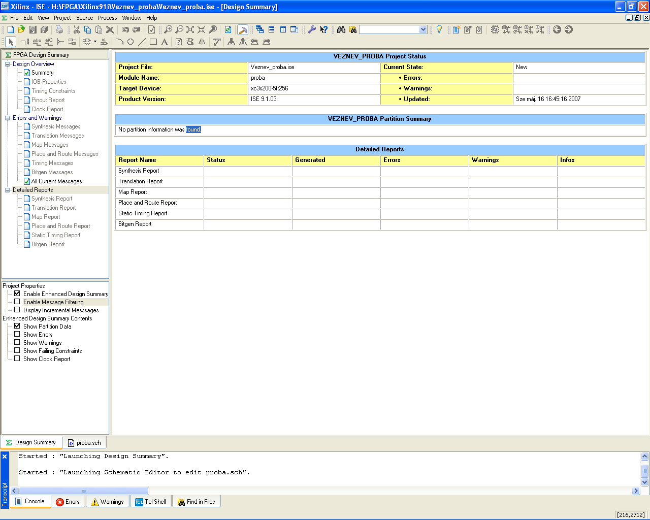Screen dimensions: 650x520
Task: Switch to the Find in Files tab
Action: pyautogui.click(x=197, y=502)
